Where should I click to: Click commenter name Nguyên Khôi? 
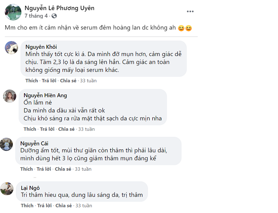point(41,47)
